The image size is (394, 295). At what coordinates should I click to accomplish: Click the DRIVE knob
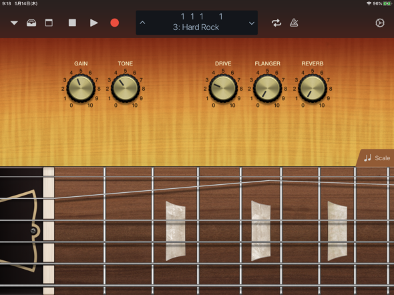coord(223,88)
